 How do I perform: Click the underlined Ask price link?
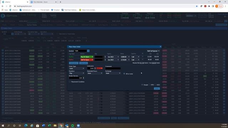(154, 63)
